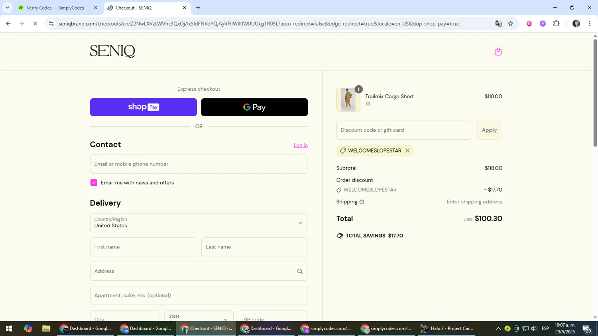
Task: Open the Chrome profile avatar
Action: [x=576, y=23]
